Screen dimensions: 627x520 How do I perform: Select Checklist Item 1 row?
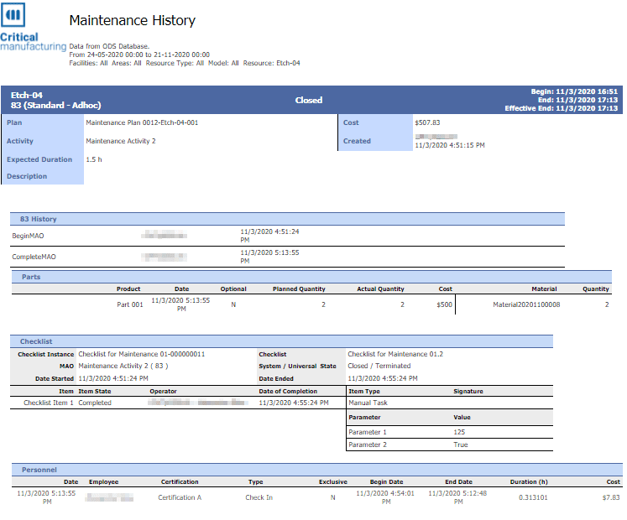coord(49,403)
